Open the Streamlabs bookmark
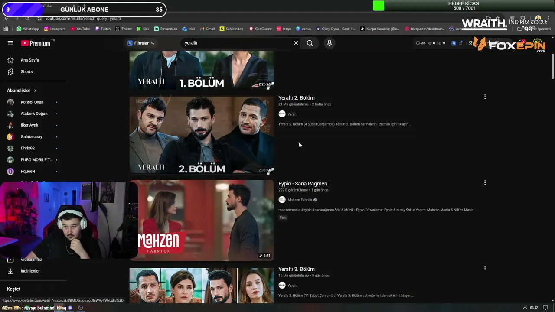Viewport: 555px width, 312px height. click(166, 29)
